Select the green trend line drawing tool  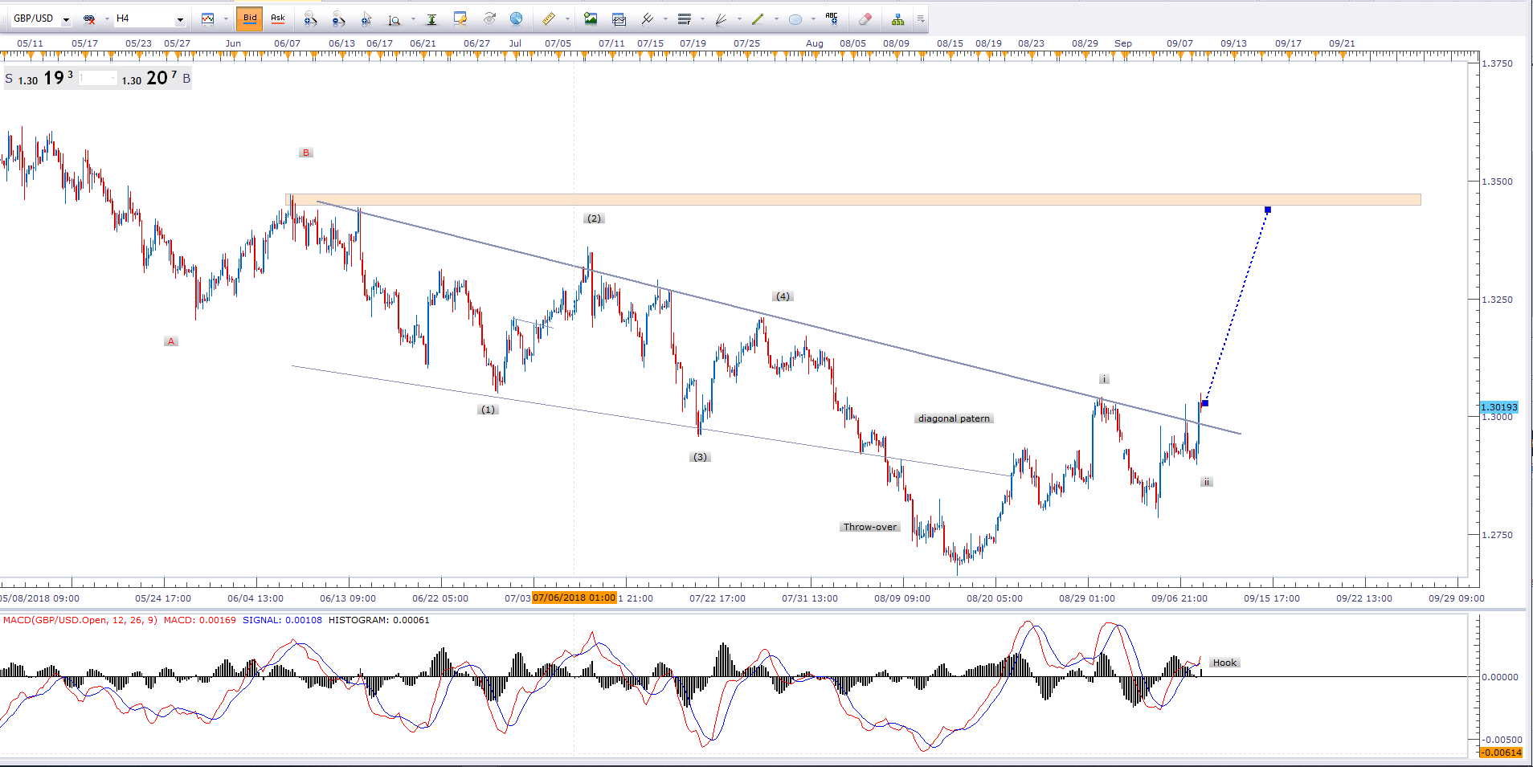coord(757,19)
